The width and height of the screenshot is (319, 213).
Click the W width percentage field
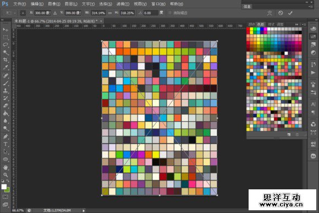(x=98, y=13)
